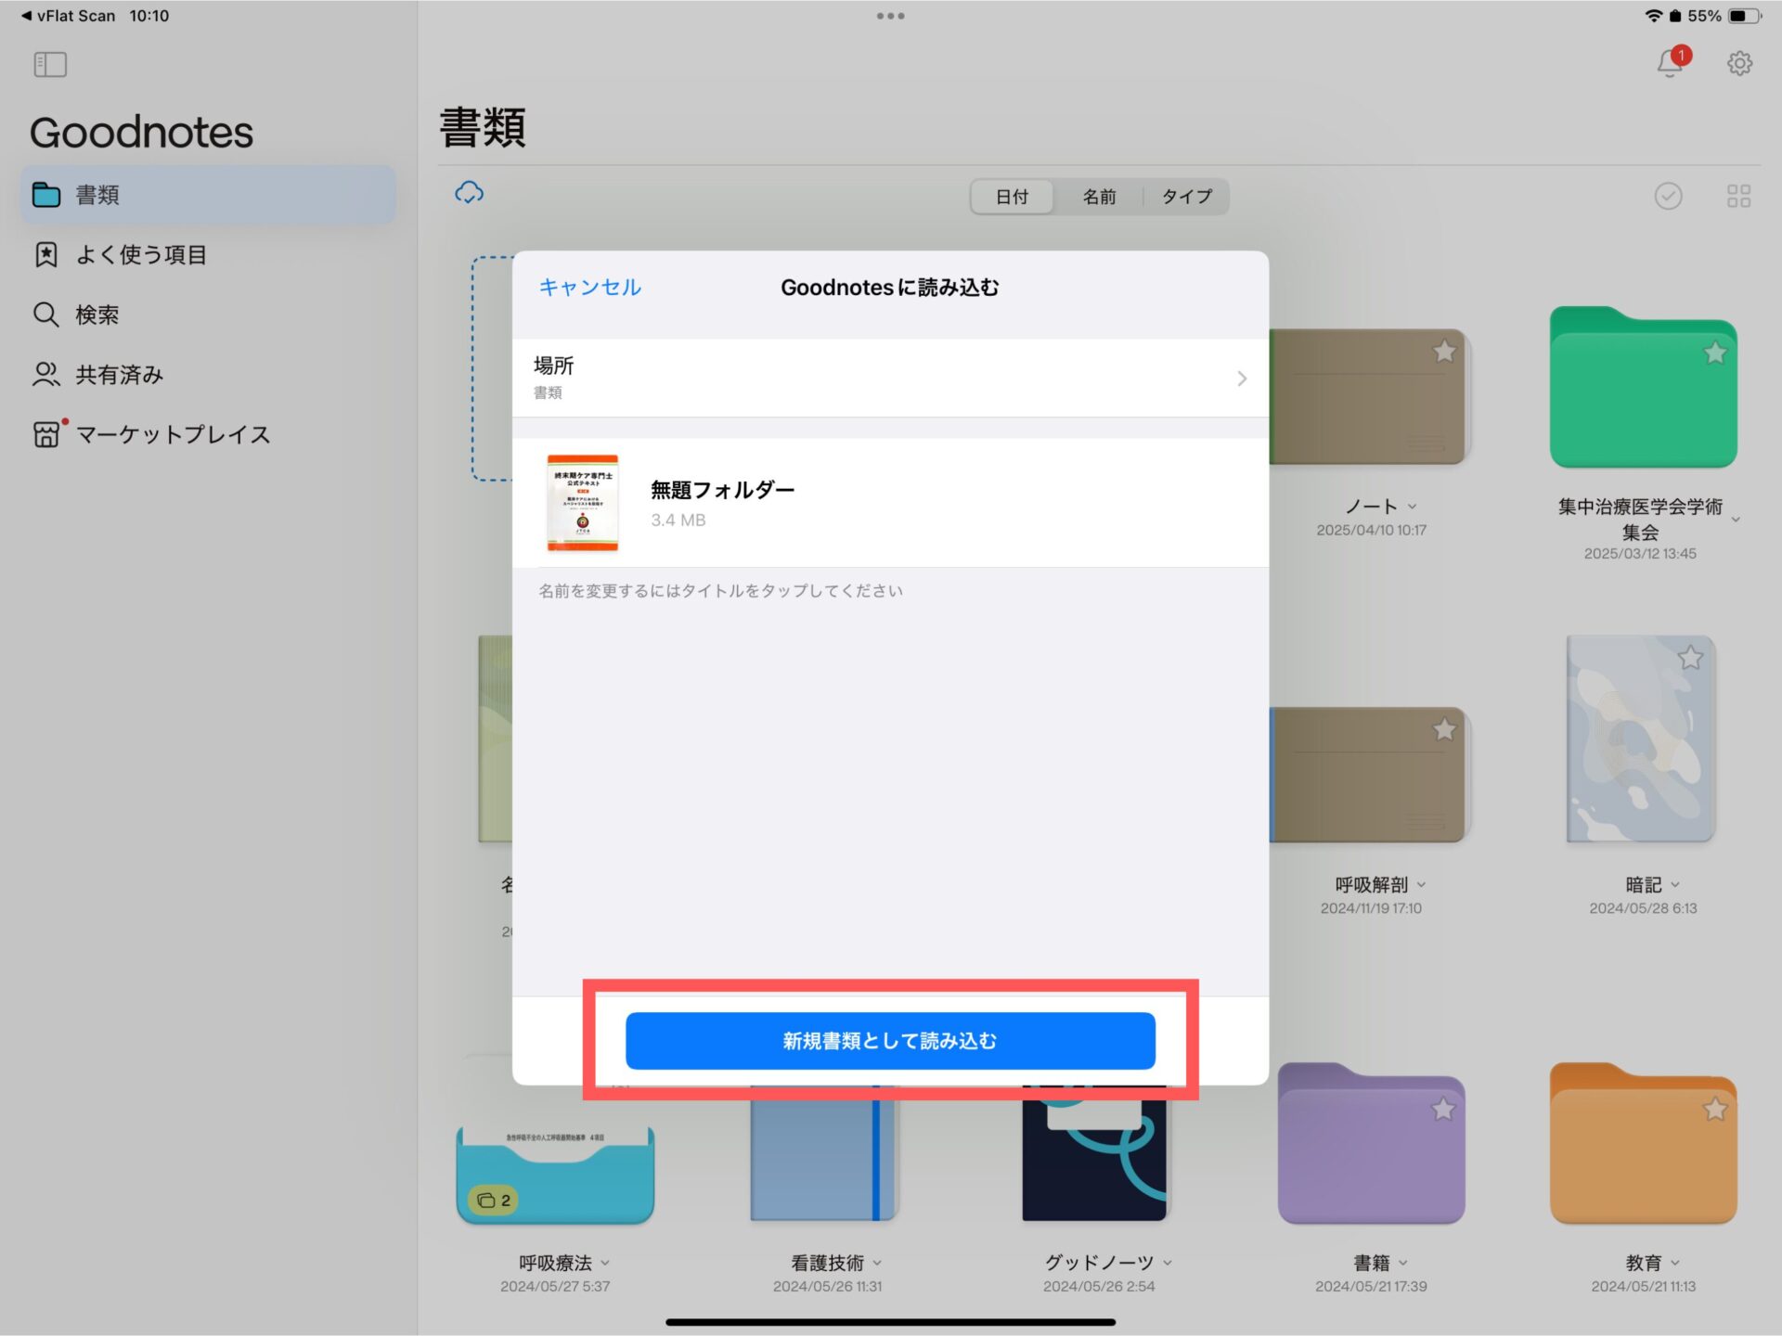Click the iCloud sync status icon
1782x1336 pixels.
[x=469, y=193]
